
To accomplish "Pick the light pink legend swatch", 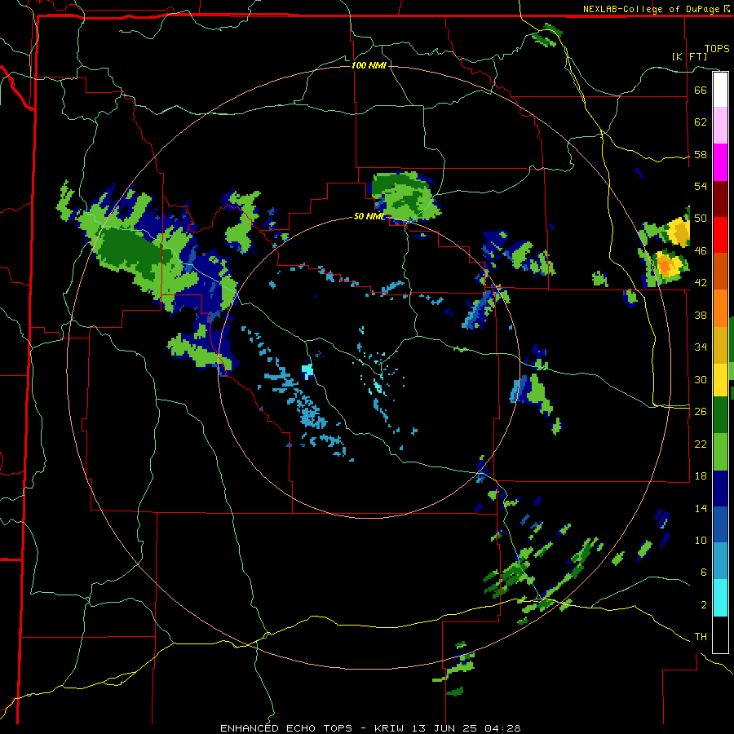I will (x=720, y=125).
